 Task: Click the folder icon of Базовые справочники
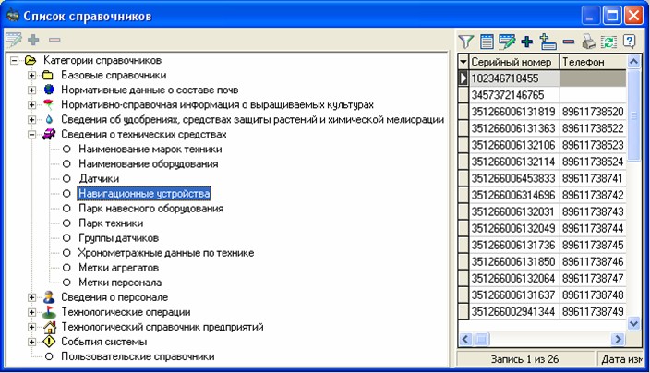tap(48, 76)
